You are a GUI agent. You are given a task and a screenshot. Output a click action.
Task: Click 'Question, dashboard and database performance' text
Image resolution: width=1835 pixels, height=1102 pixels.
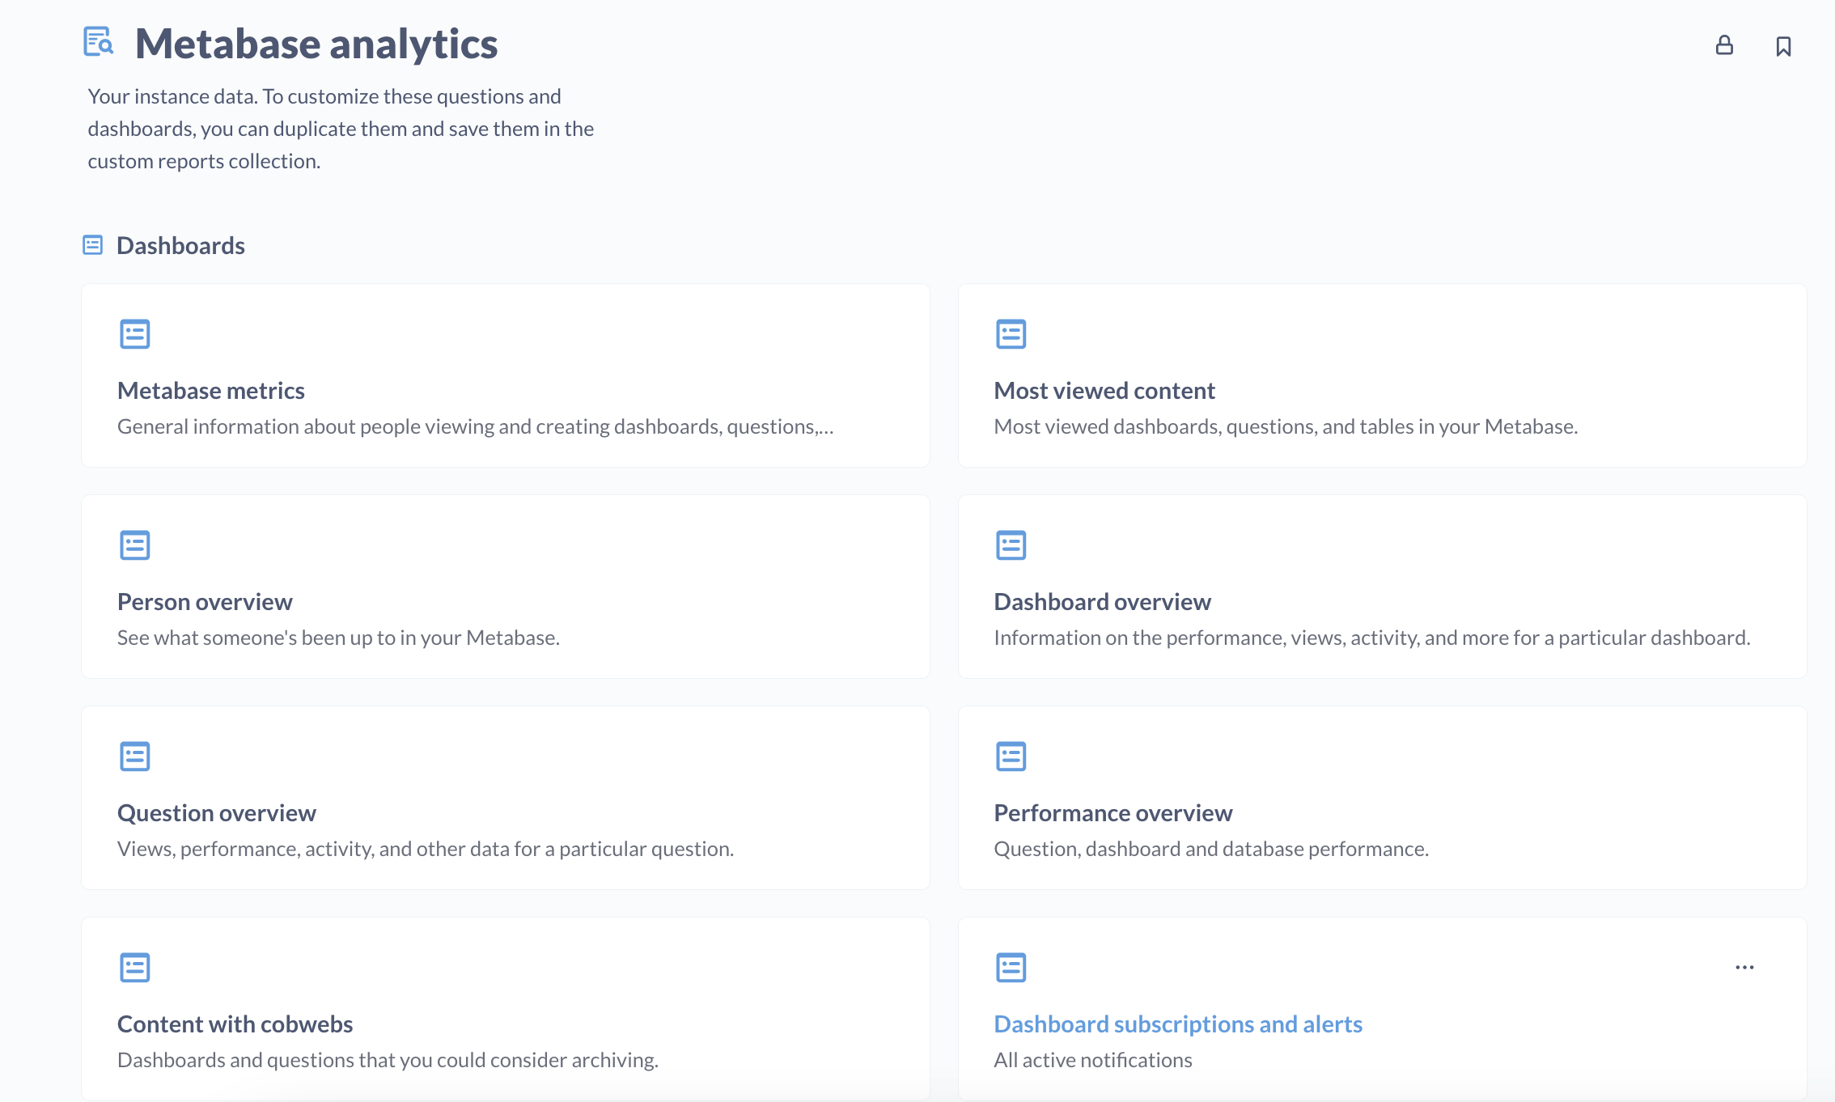[1211, 849]
